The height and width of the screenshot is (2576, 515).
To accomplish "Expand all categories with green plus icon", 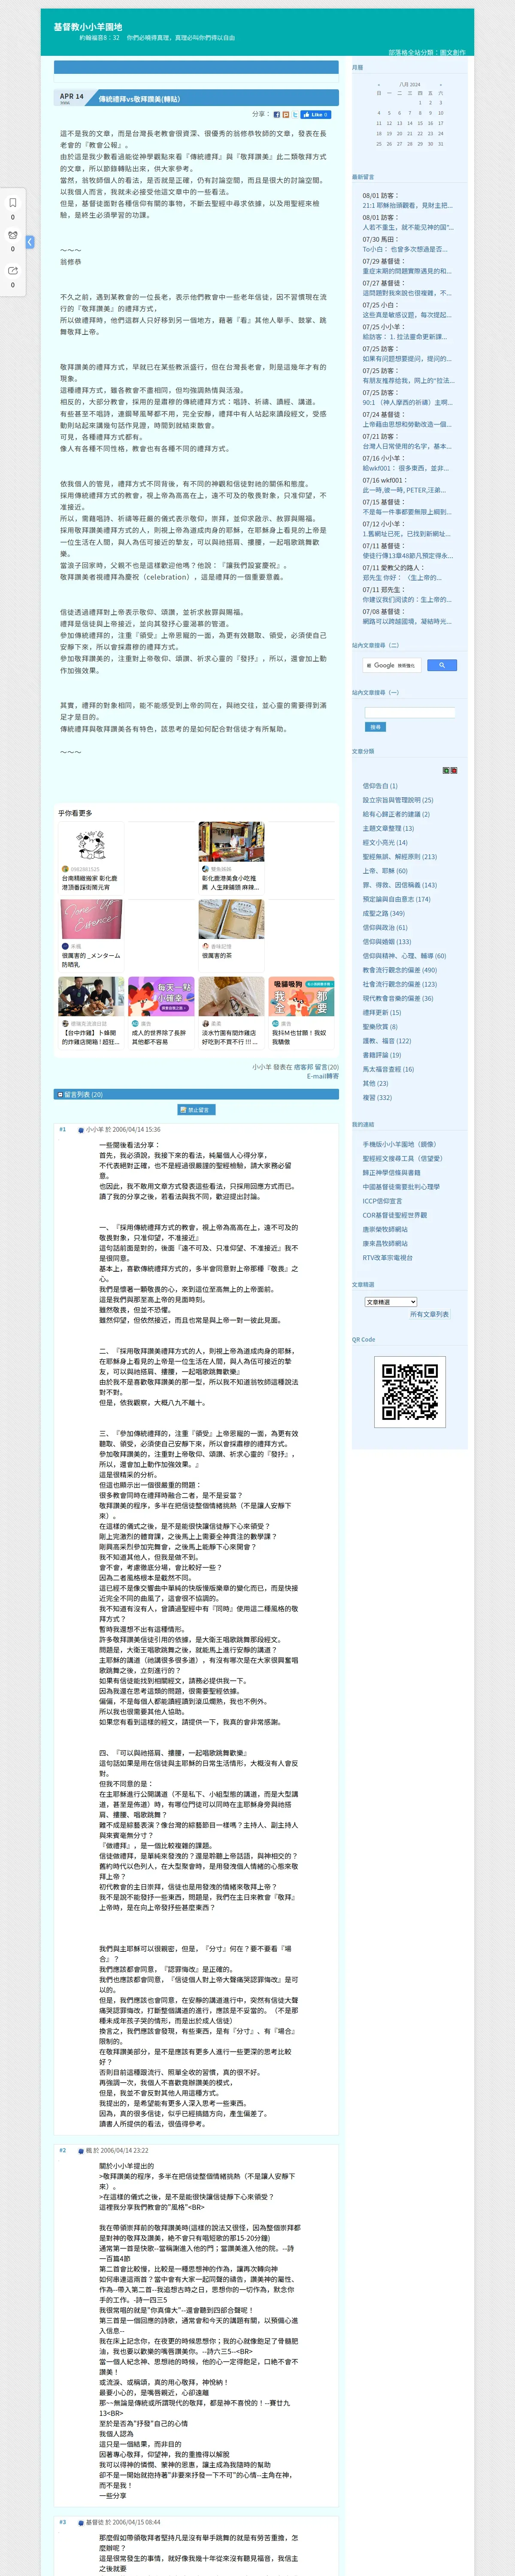I will click(x=446, y=770).
